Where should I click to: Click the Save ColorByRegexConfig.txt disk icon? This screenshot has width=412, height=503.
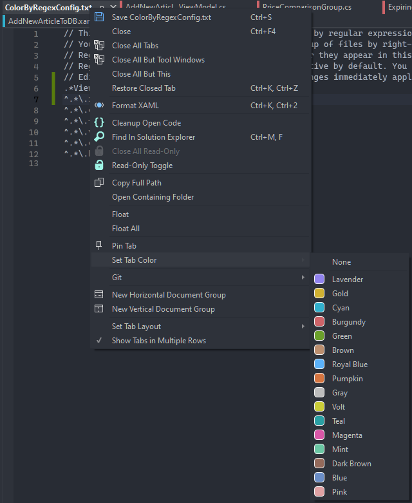(99, 17)
